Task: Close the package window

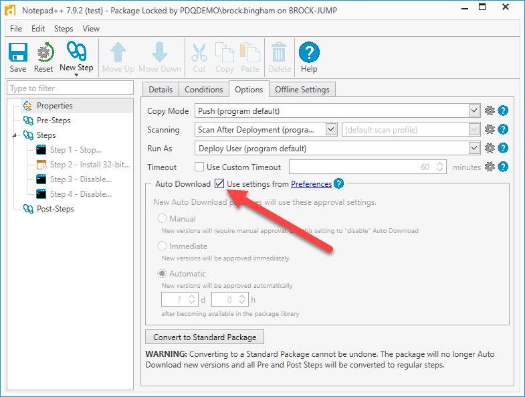Action: (506, 7)
